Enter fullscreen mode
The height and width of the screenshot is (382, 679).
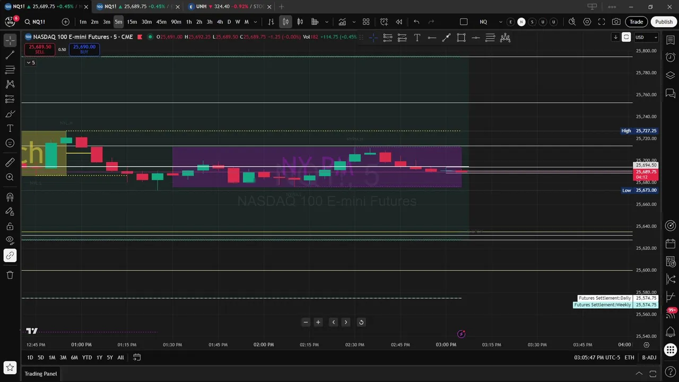[x=602, y=22]
